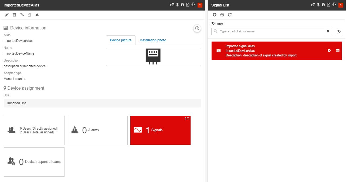Toggle the round info button beside Device information
This screenshot has height=182, width=346.
click(x=197, y=28)
